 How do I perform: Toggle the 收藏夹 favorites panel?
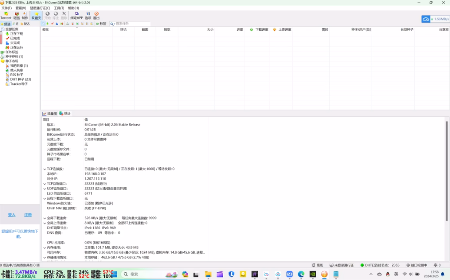pos(36,16)
